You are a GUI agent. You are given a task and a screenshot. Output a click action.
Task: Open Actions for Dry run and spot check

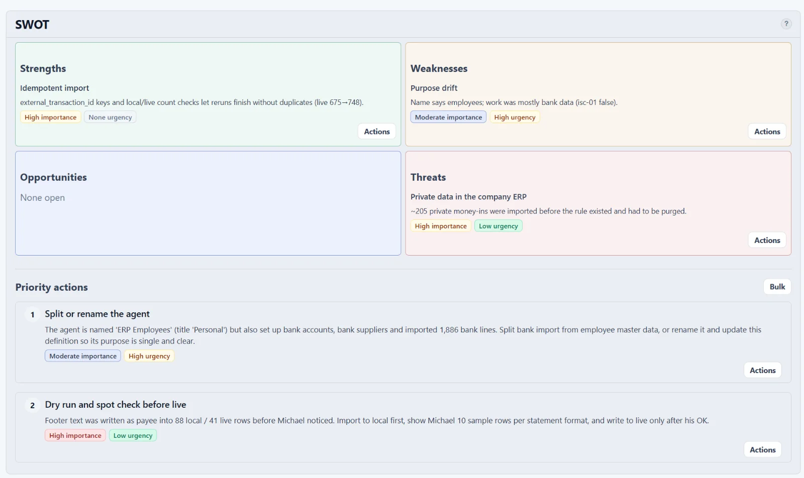coord(762,450)
